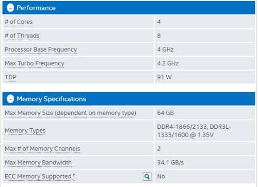
Task: Click the '# of Cores' label link
Action: click(19, 22)
